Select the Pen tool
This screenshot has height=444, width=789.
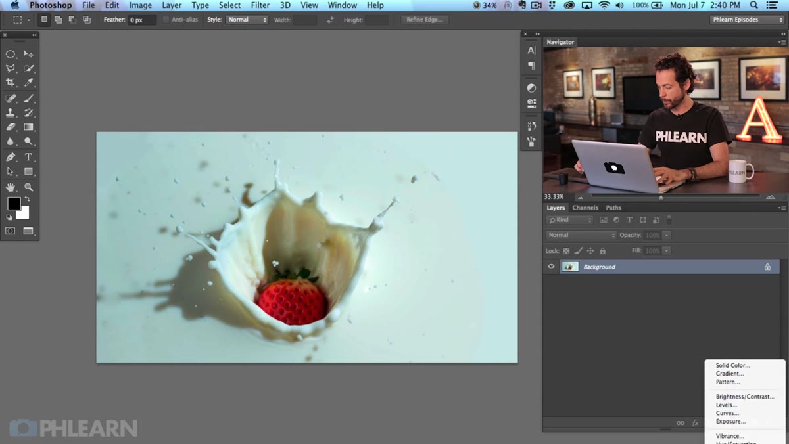(x=11, y=157)
